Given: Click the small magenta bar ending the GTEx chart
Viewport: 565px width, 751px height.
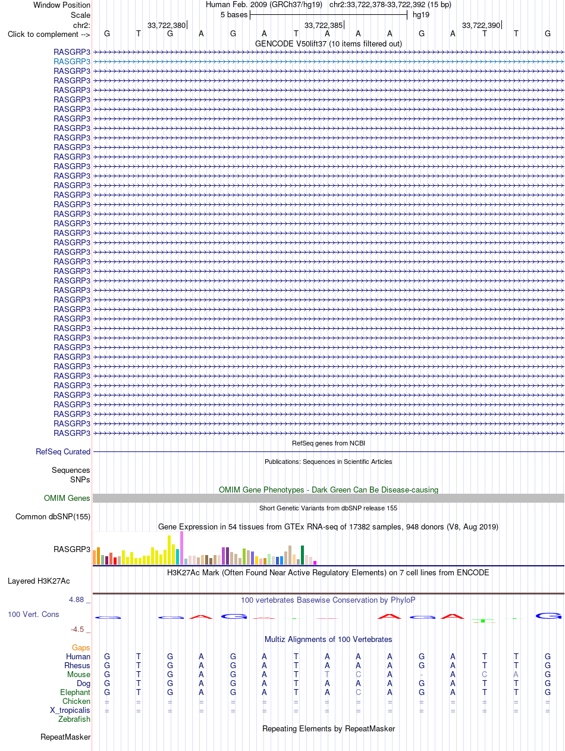Looking at the screenshot, I should [315, 563].
